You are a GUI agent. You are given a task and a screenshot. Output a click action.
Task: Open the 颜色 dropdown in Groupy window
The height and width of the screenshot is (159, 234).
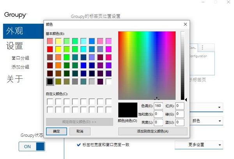207,121
